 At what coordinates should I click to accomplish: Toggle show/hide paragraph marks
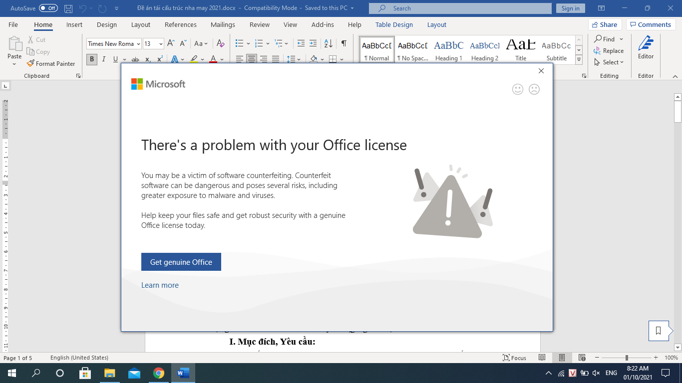tap(344, 44)
